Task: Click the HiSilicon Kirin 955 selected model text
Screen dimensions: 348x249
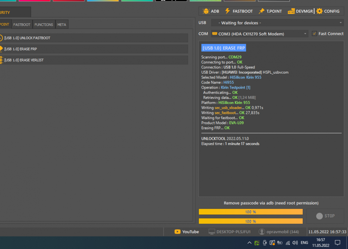Action: (245, 78)
